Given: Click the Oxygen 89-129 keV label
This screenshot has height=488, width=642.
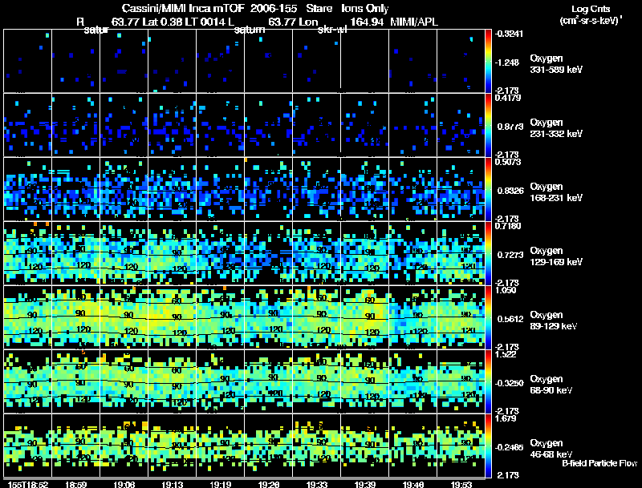Looking at the screenshot, I should 554,321.
